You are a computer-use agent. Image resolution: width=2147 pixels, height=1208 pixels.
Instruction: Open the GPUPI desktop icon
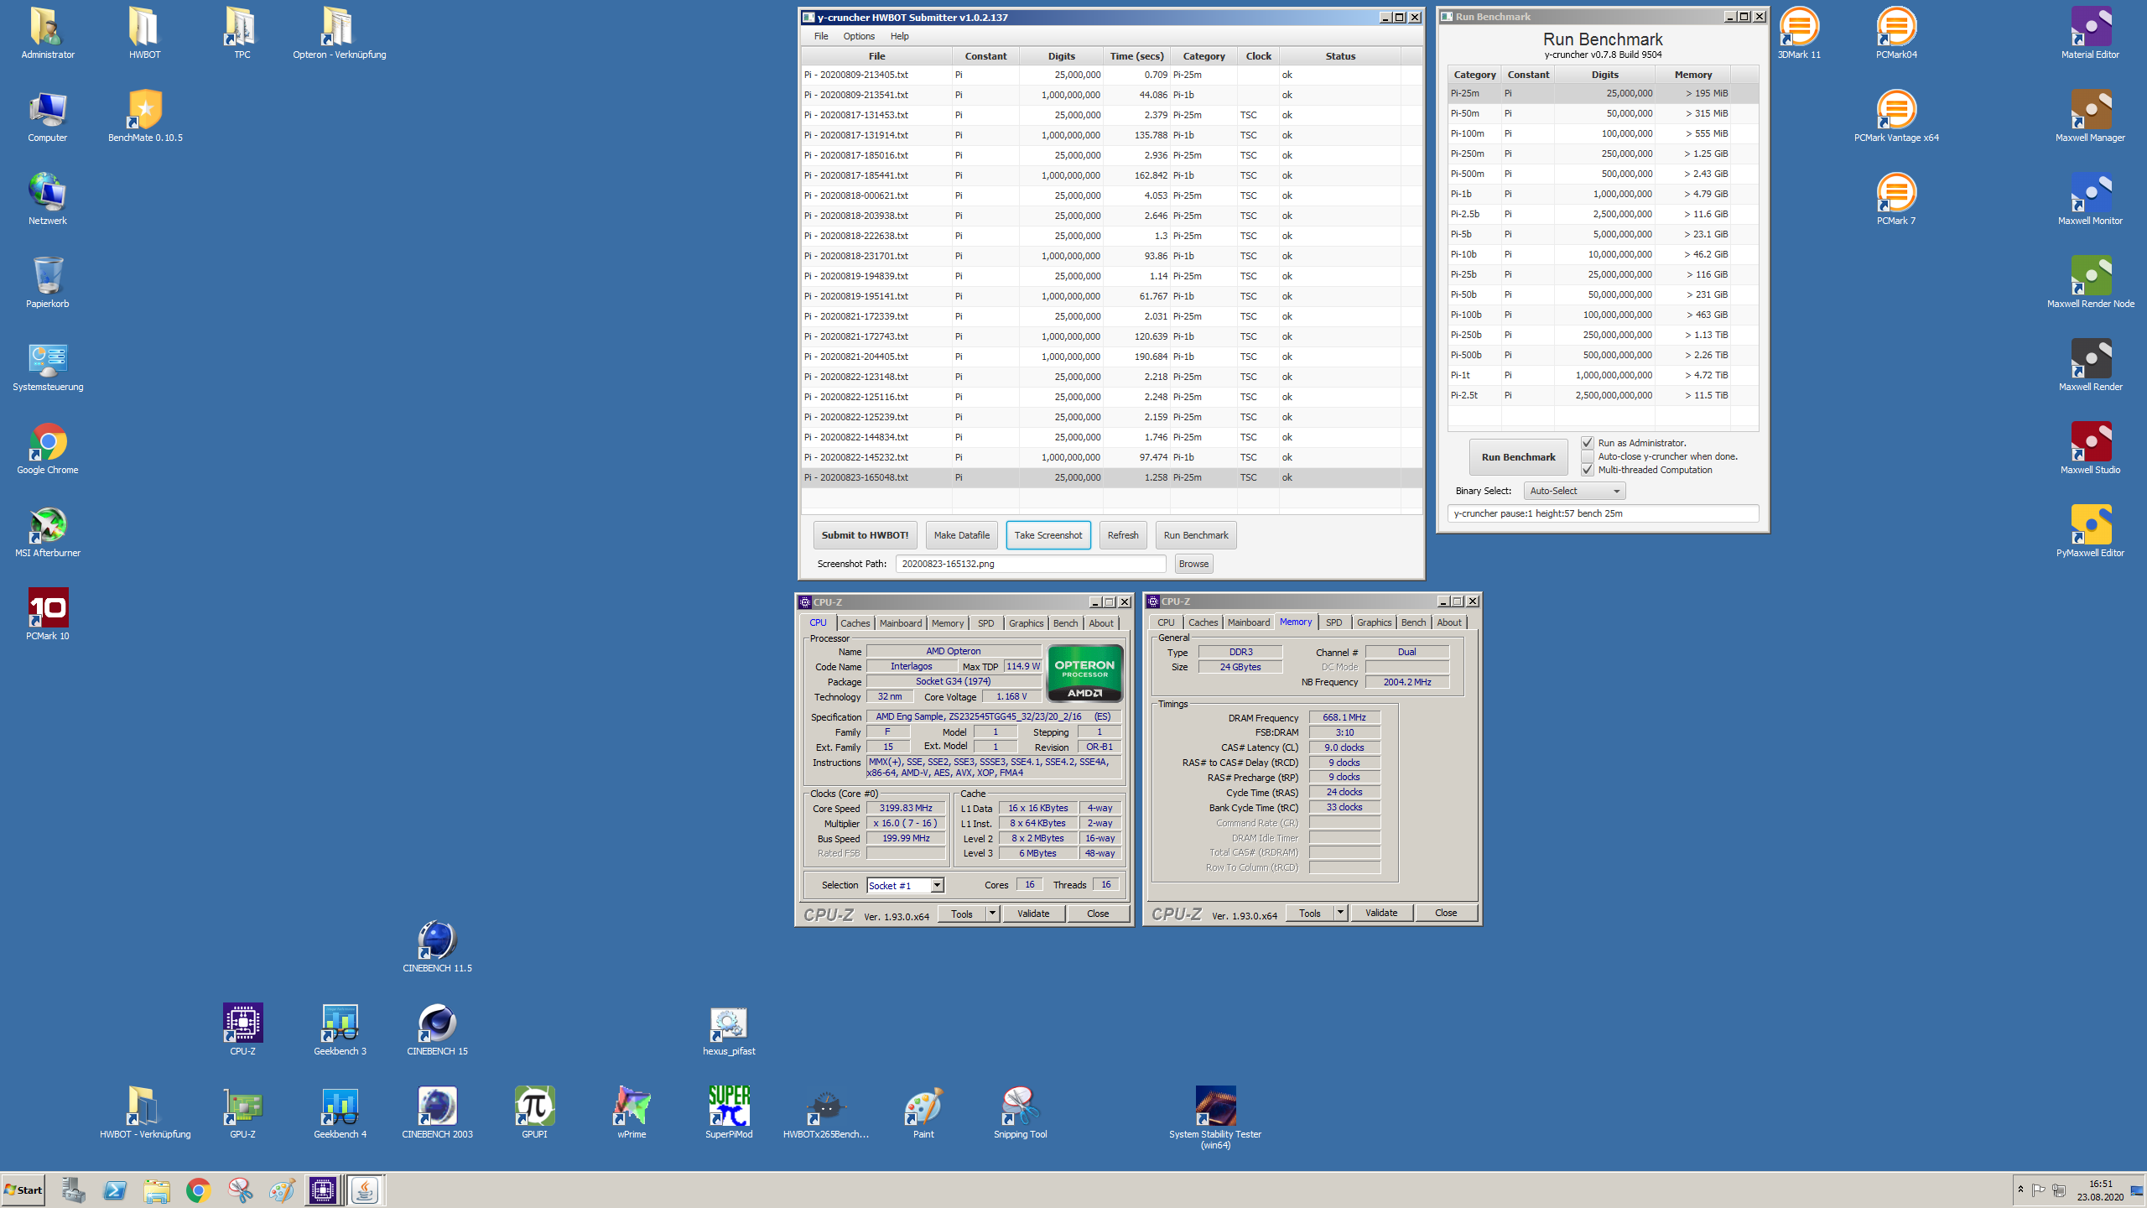pyautogui.click(x=534, y=1112)
